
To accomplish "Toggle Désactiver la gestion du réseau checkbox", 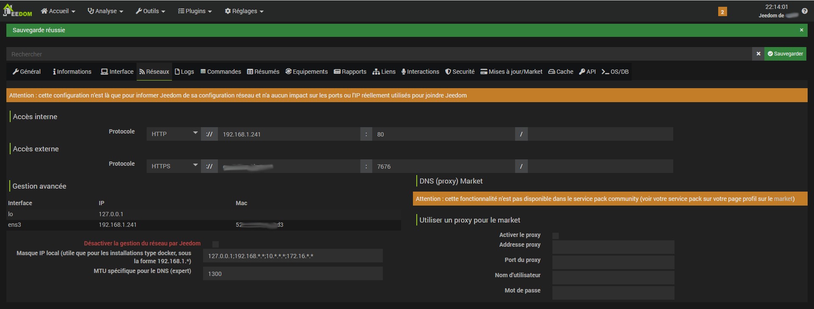I will [x=215, y=244].
